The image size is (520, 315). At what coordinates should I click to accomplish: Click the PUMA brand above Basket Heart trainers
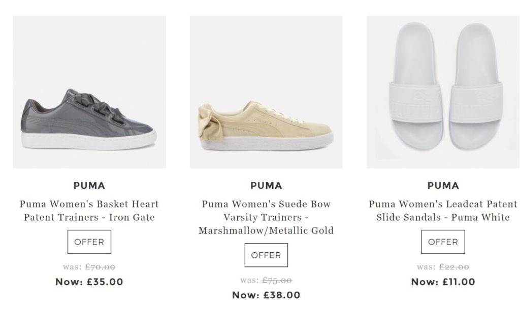tap(89, 185)
